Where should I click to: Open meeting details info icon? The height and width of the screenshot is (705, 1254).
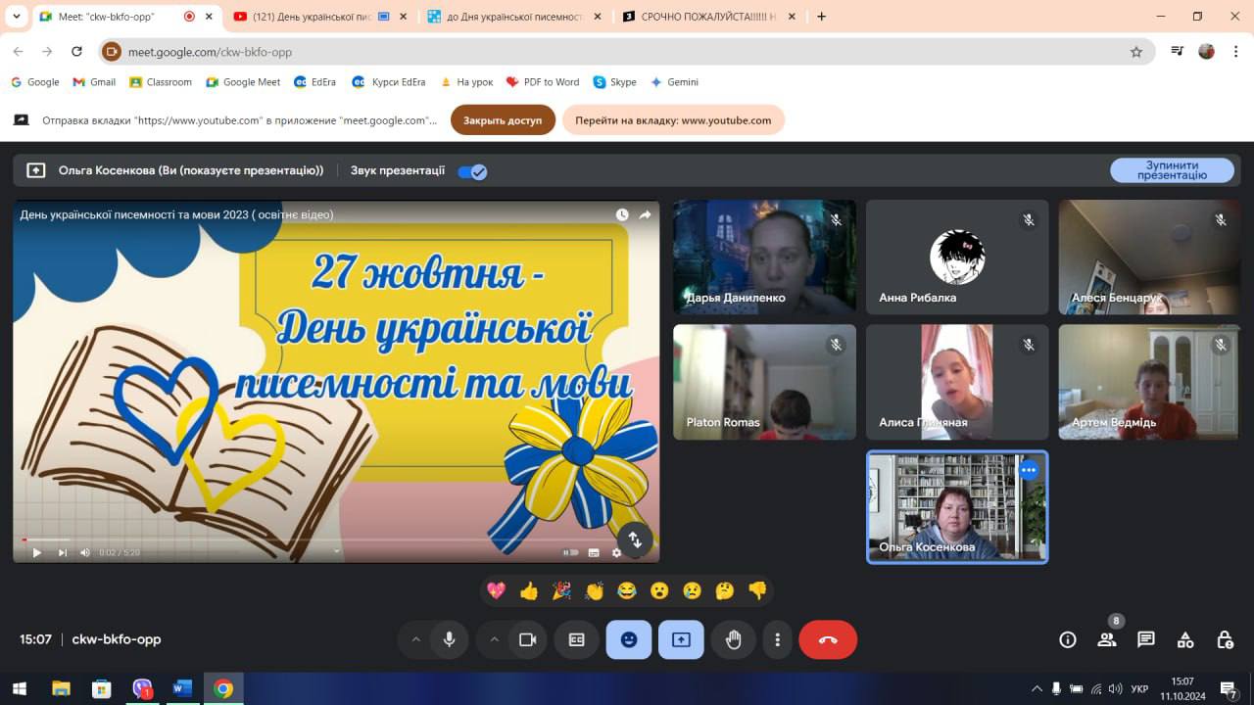point(1068,639)
